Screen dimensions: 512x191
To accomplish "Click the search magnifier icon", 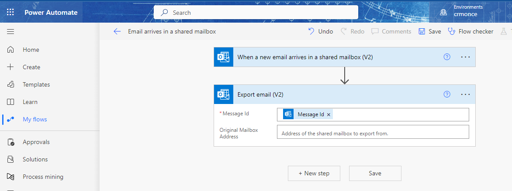I will tap(165, 13).
